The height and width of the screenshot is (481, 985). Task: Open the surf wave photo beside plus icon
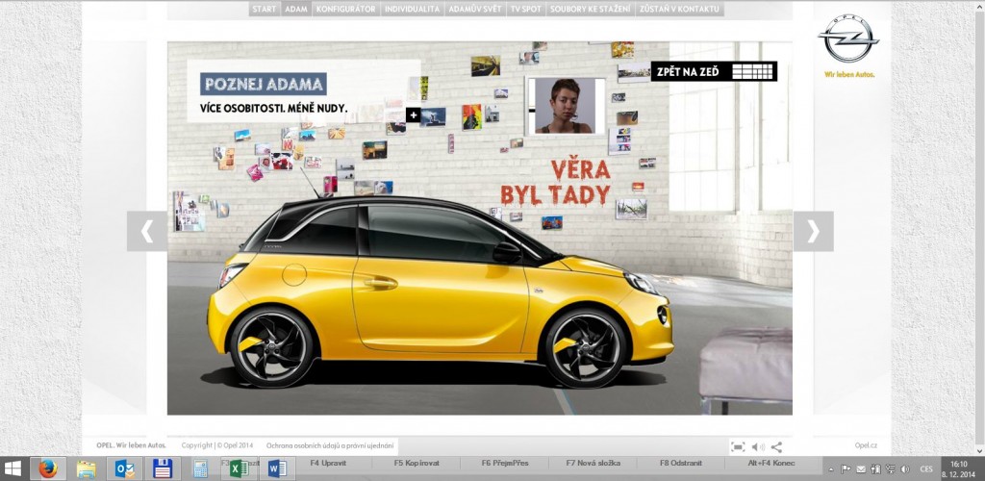coord(434,116)
